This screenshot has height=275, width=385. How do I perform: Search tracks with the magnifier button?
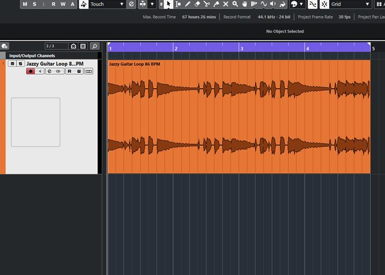tap(94, 47)
